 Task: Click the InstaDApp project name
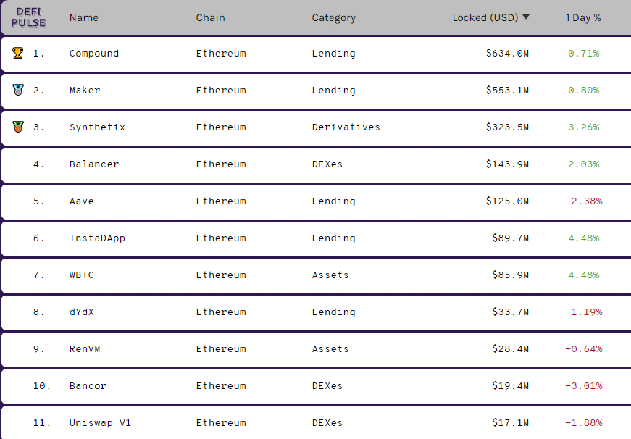97,238
